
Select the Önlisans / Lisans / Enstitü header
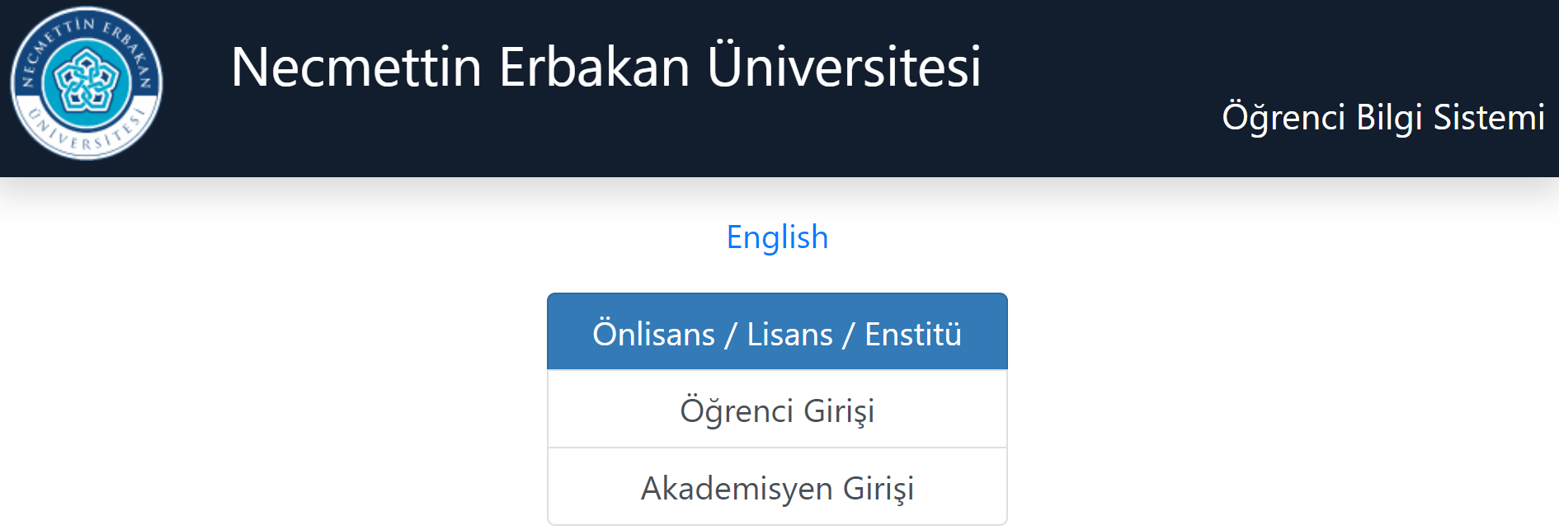pyautogui.click(x=777, y=334)
